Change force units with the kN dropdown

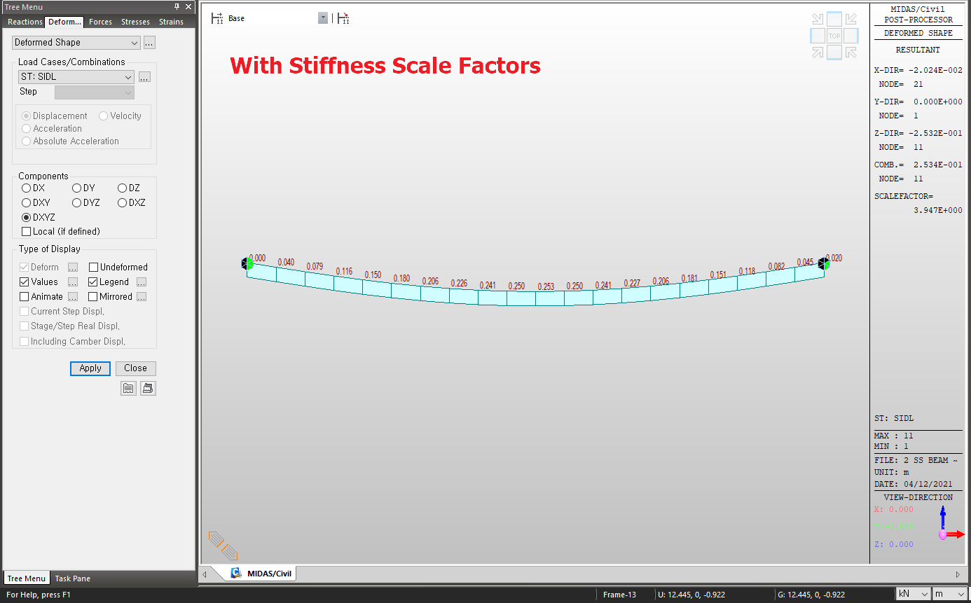(x=913, y=593)
